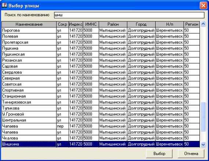Select the Тупикова street row
Viewport: 209px width, 161px height.
tap(100, 108)
